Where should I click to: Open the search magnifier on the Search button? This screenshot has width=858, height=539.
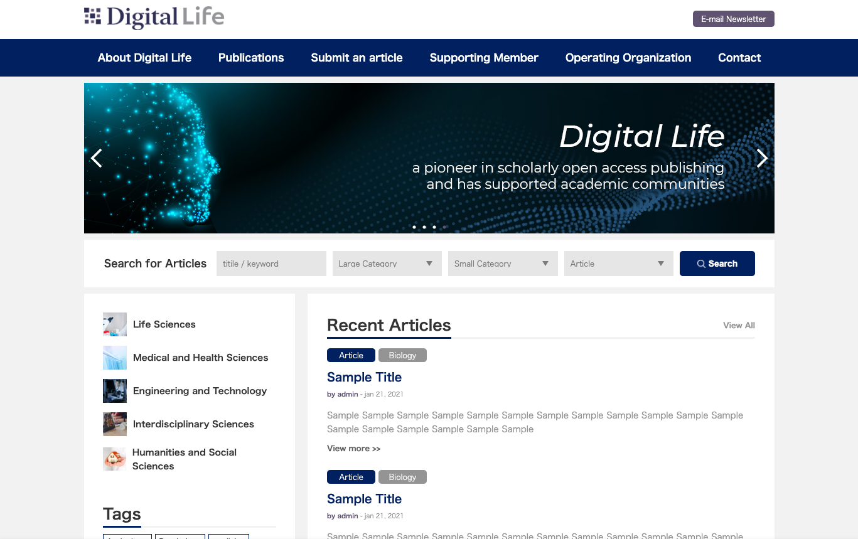(x=700, y=264)
